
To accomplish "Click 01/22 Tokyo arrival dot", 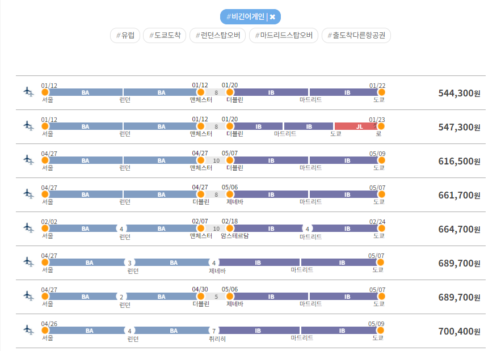I will [x=381, y=92].
